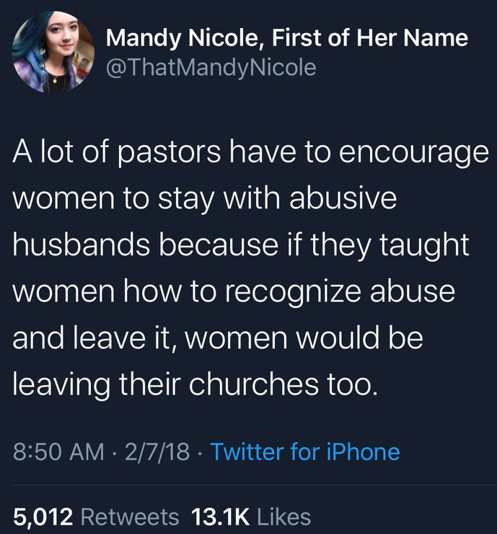Open the @ThatMandyNicole handle link
This screenshot has height=534, width=497.
coord(211,67)
